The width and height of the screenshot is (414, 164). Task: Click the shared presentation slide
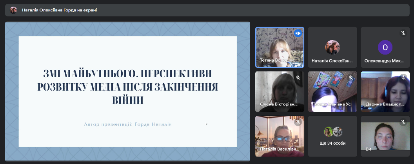(127, 91)
